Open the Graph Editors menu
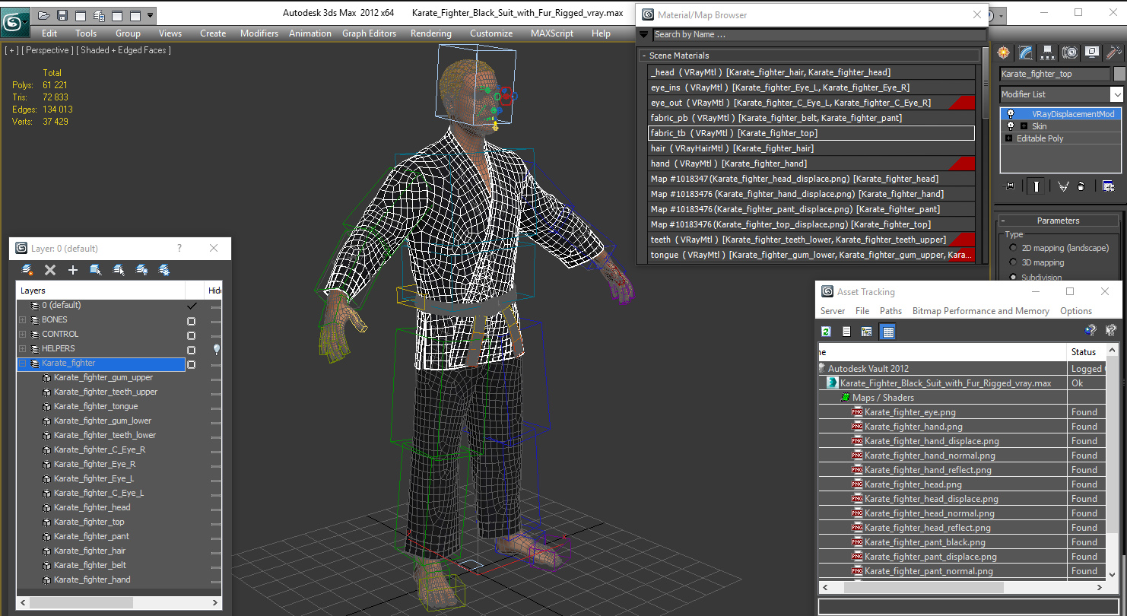 coord(370,33)
